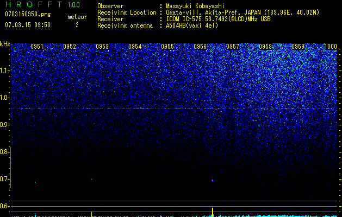Click the faint green echo dot near 0953

point(91,180)
